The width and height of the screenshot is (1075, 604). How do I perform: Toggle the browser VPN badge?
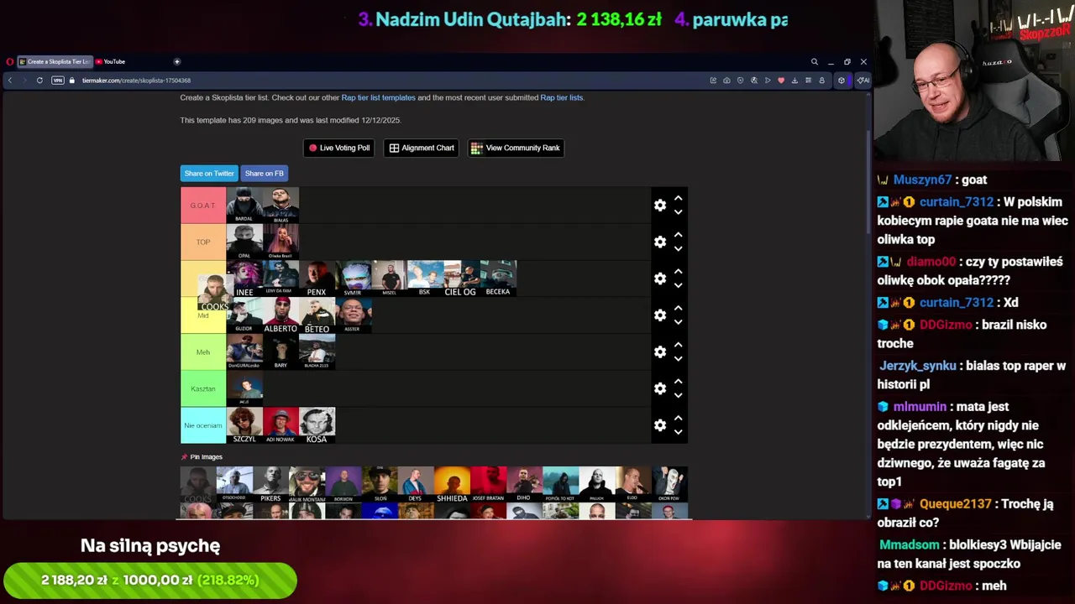coord(57,81)
